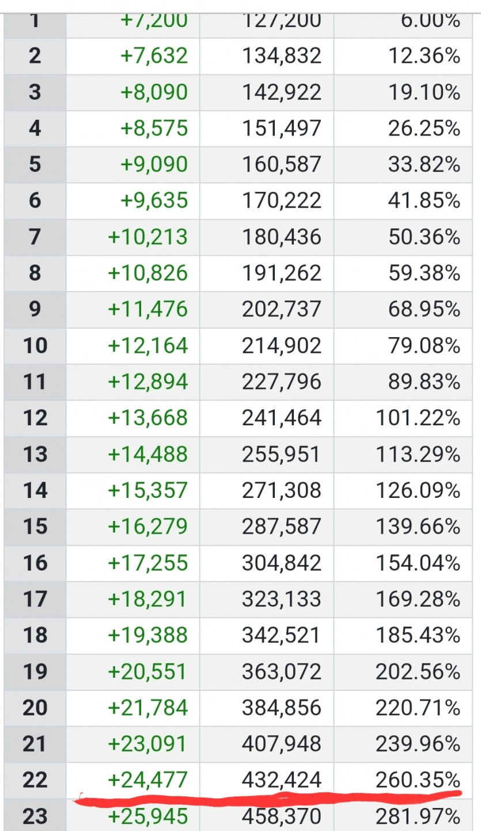Select the row 2 header cell

point(35,56)
